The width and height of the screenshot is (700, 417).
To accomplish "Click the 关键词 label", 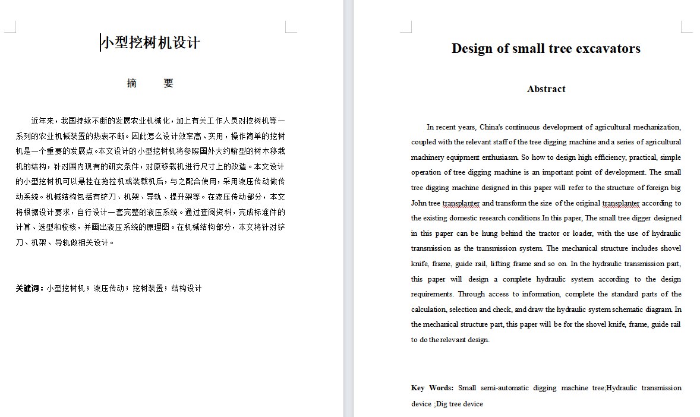I will click(x=30, y=289).
